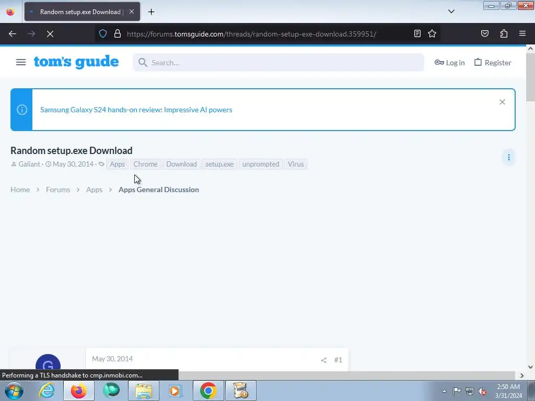Select the unprompted tag
Image resolution: width=535 pixels, height=401 pixels.
[261, 164]
